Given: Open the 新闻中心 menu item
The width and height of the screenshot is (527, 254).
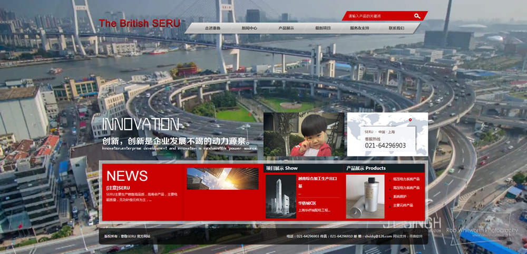Looking at the screenshot, I should click(249, 28).
